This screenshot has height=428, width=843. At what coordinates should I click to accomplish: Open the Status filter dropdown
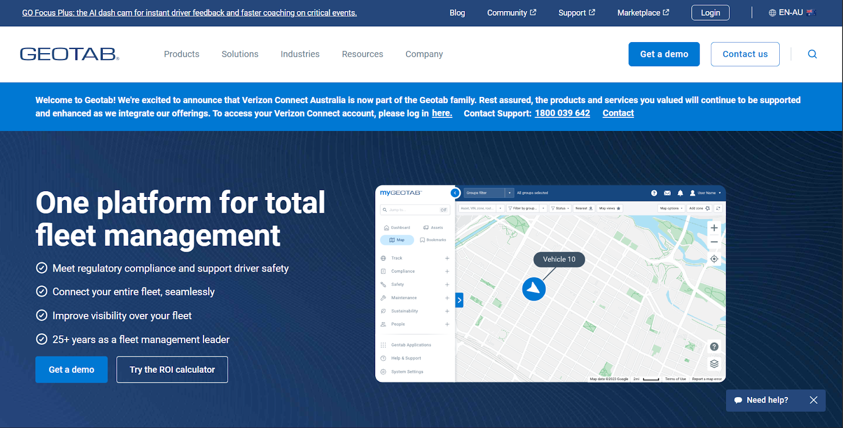pos(560,208)
